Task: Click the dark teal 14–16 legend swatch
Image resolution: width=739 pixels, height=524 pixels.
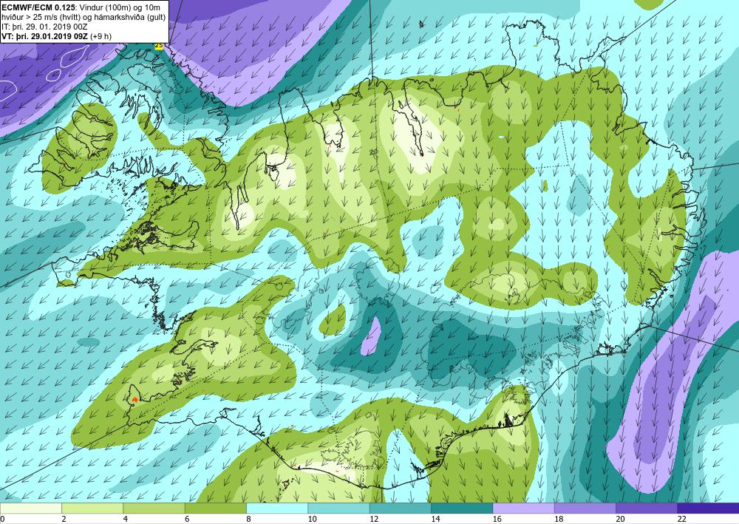Action: click(x=462, y=508)
